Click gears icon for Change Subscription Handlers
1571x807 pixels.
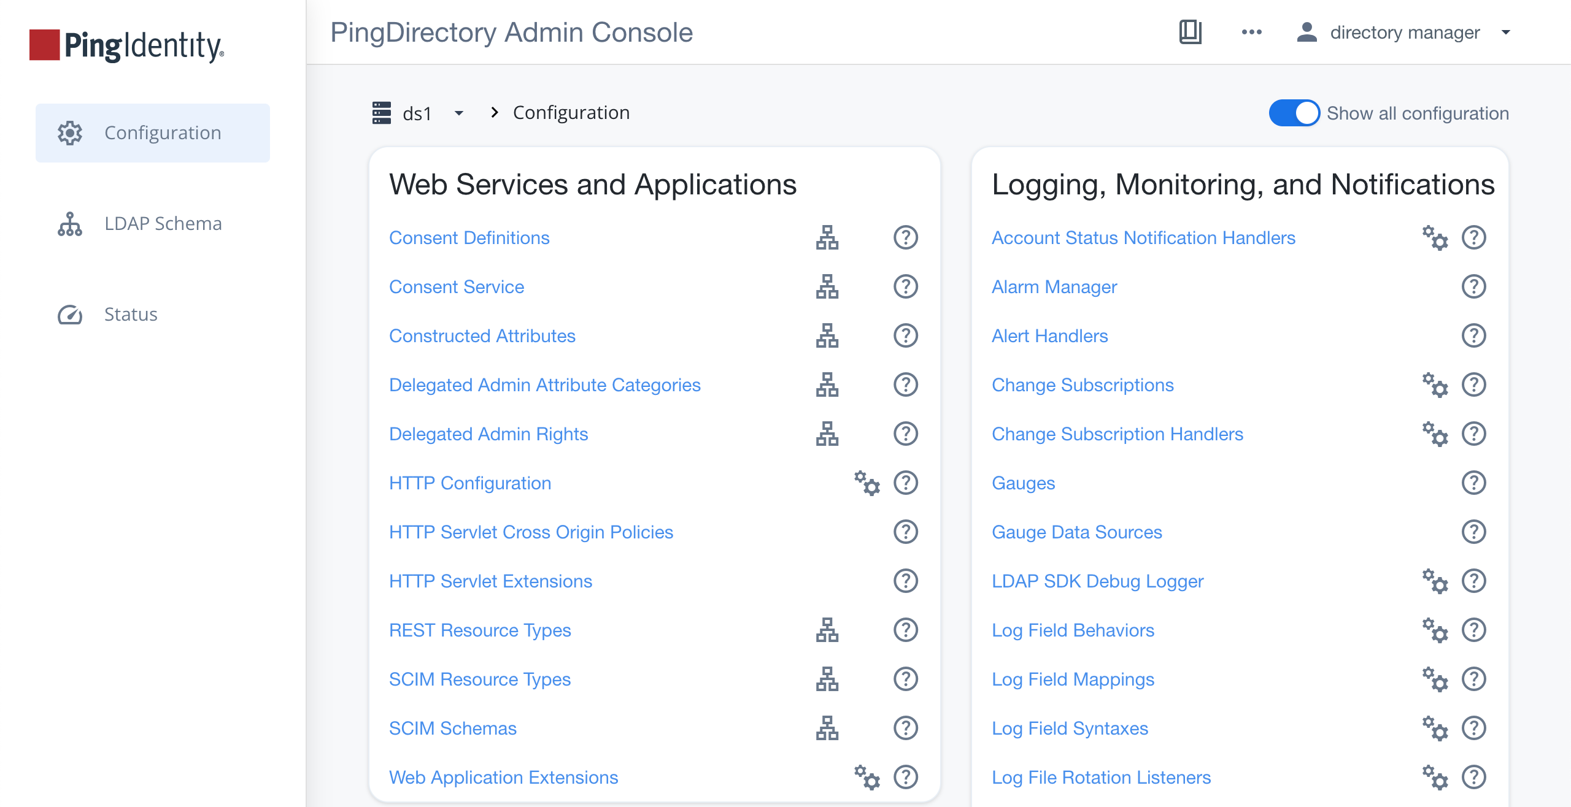pos(1435,434)
